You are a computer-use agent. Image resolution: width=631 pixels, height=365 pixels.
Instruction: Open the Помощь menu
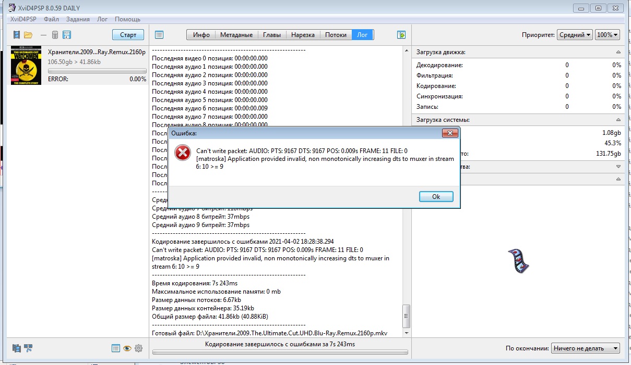click(x=127, y=19)
